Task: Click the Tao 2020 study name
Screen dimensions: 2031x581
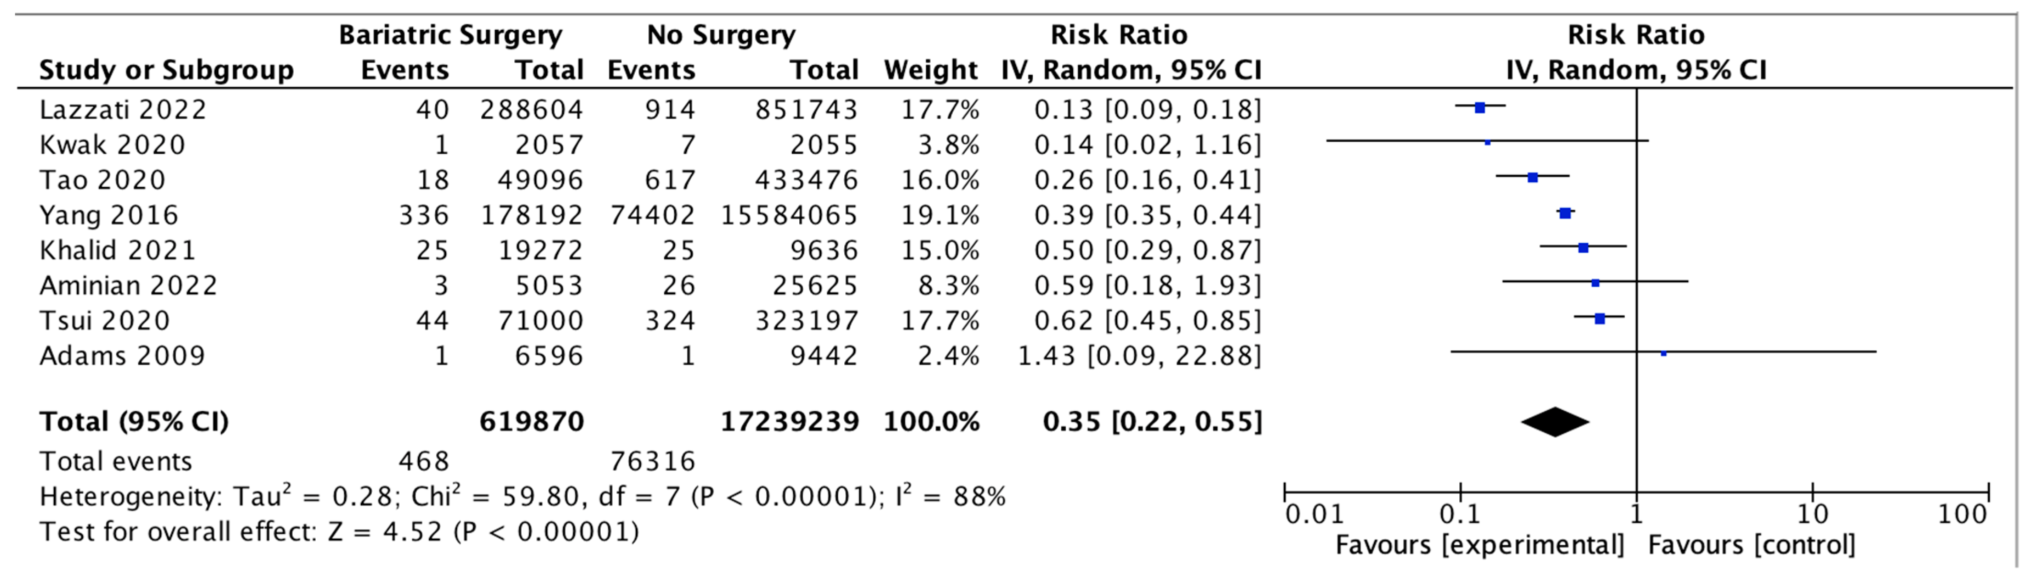Action: coord(102,180)
